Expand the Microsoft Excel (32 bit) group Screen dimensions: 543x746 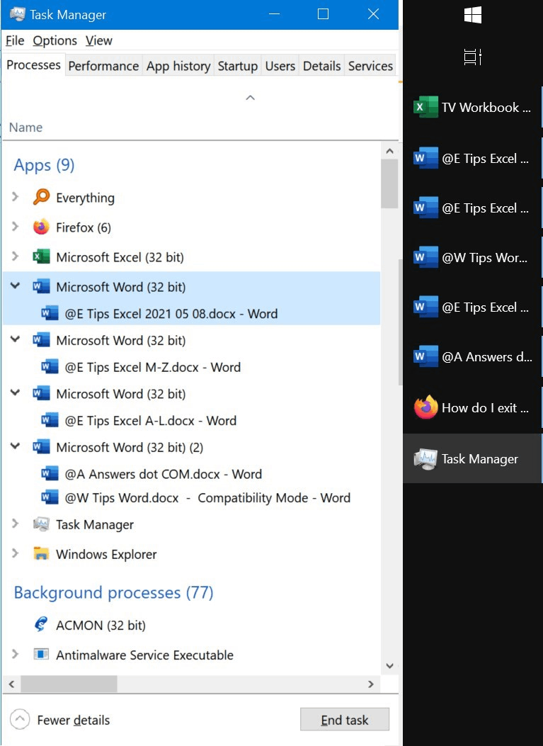pos(15,256)
